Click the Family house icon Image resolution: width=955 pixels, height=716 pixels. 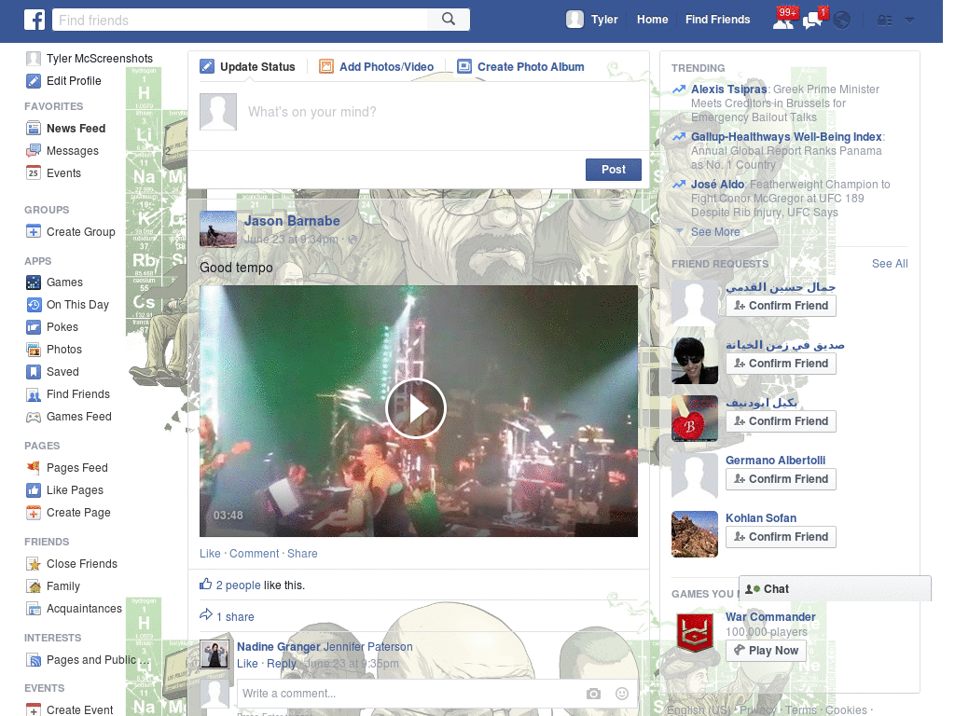[x=34, y=587]
